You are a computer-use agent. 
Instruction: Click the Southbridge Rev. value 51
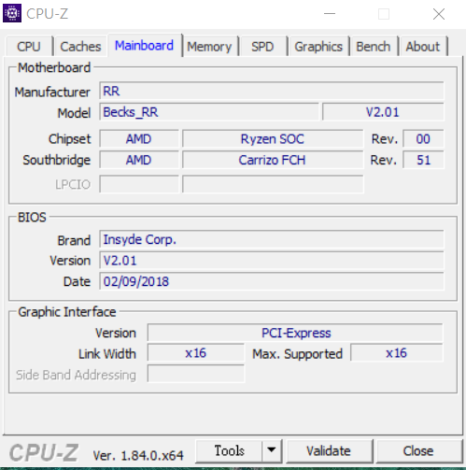423,160
